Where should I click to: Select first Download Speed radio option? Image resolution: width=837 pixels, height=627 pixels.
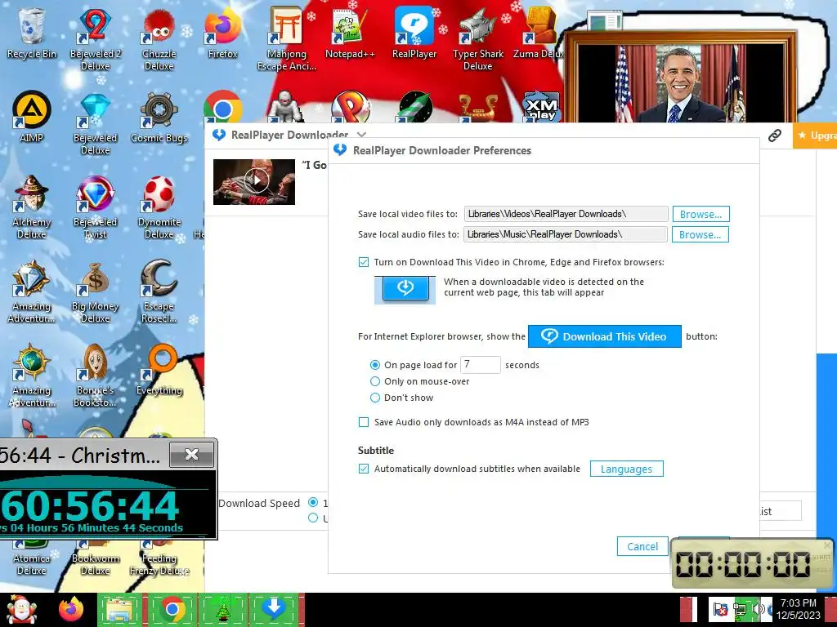(x=313, y=502)
